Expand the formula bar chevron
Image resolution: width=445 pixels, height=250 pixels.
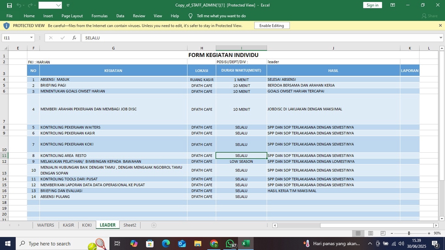(441, 37)
